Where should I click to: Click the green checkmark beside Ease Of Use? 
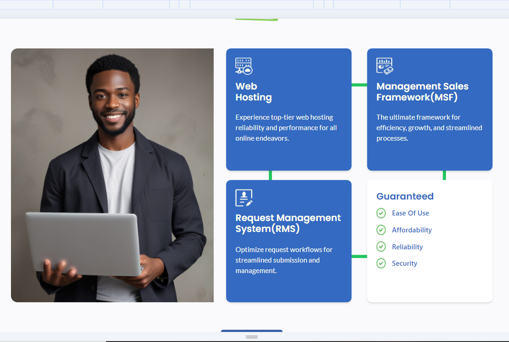coord(381,213)
